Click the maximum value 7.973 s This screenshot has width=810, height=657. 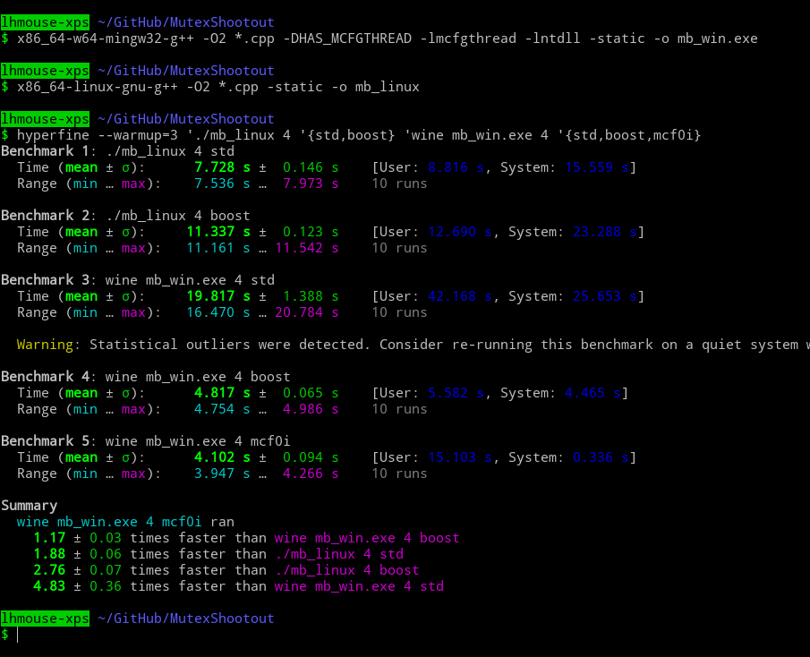(x=311, y=183)
